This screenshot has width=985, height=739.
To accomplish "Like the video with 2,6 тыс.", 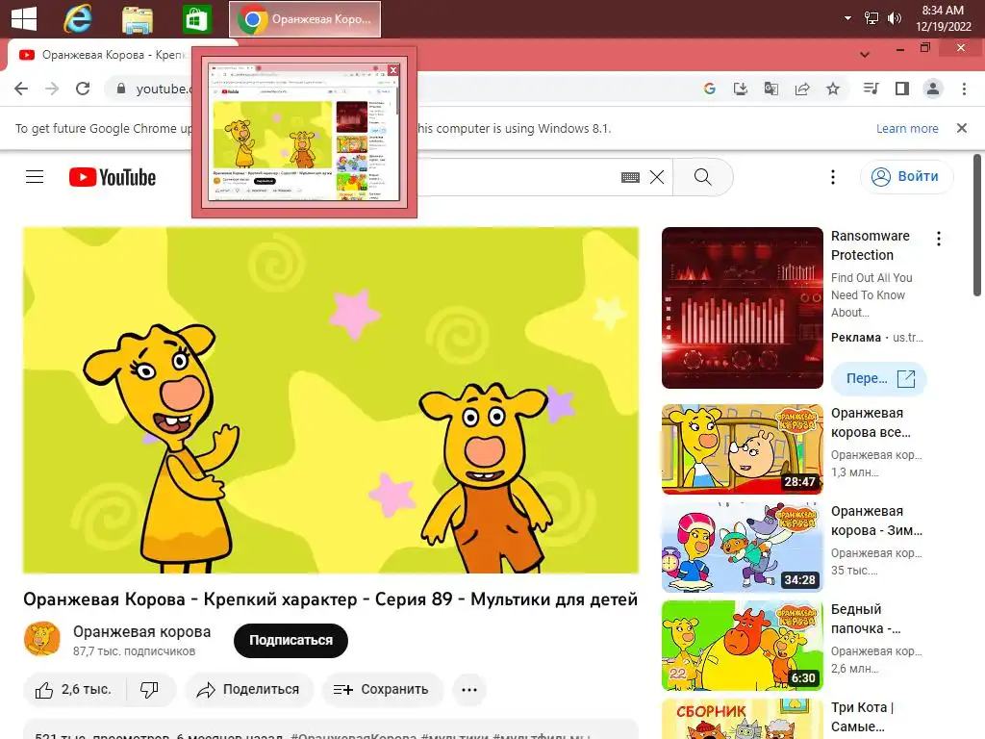I will [74, 690].
